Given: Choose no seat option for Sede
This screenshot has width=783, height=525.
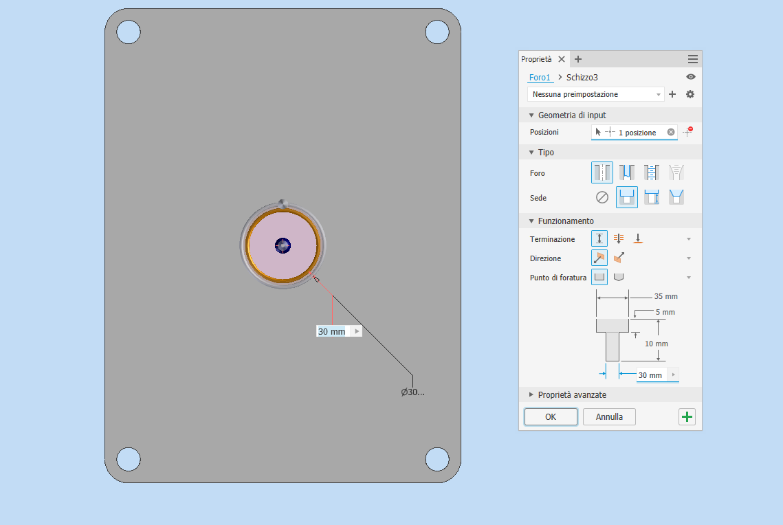Looking at the screenshot, I should pyautogui.click(x=602, y=198).
